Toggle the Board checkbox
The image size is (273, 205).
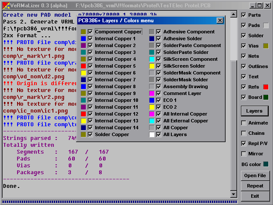pyautogui.click(x=244, y=97)
